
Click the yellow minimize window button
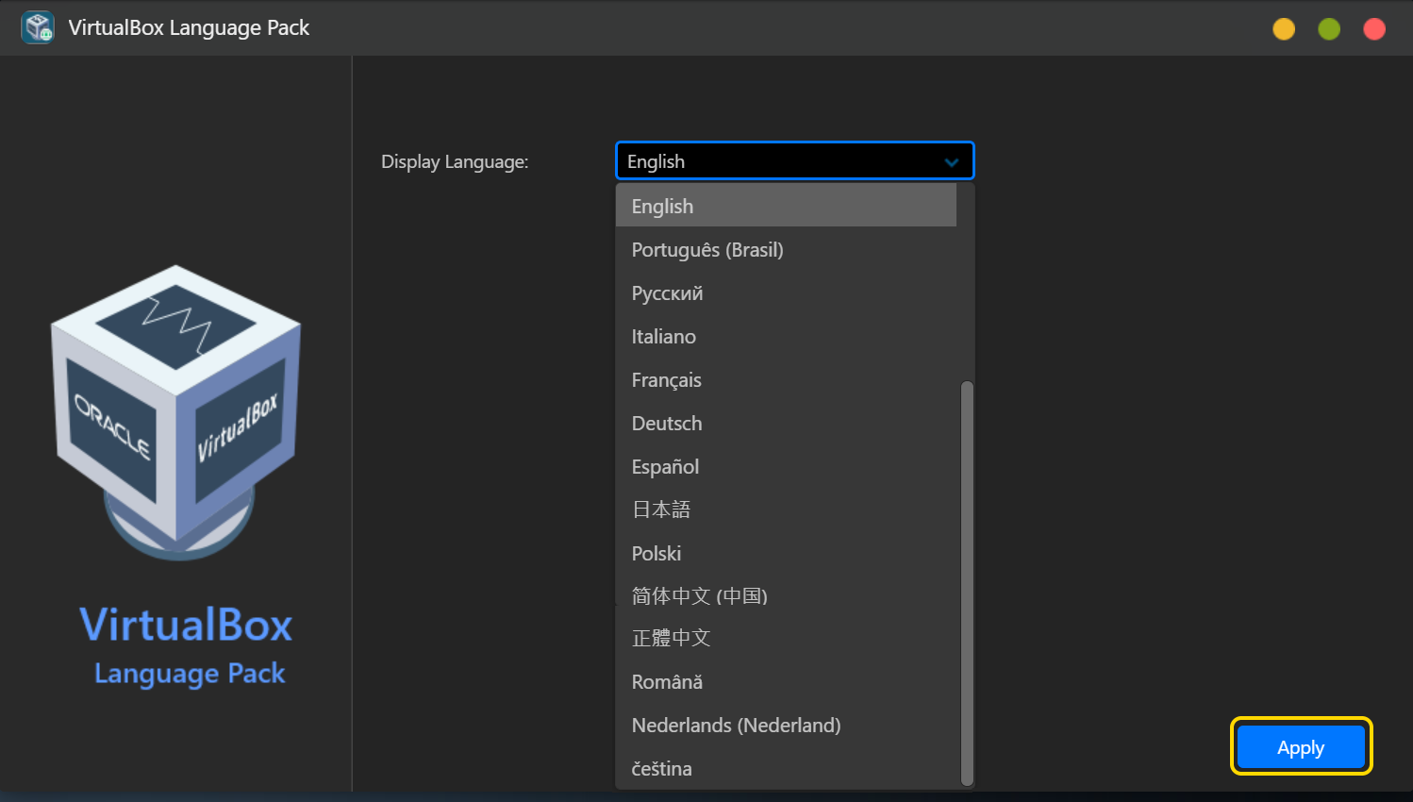click(1284, 29)
